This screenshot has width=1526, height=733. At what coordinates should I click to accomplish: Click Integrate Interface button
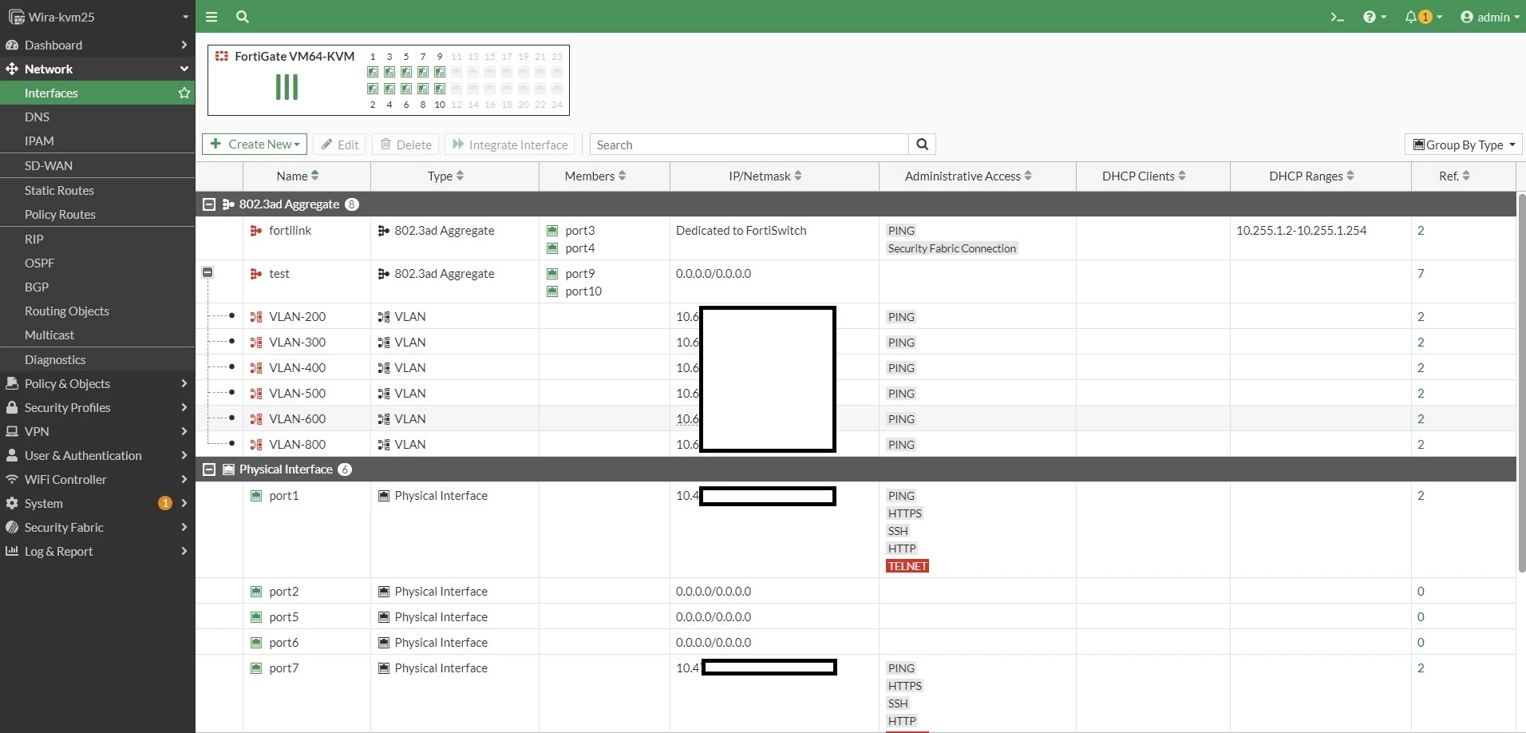click(511, 145)
